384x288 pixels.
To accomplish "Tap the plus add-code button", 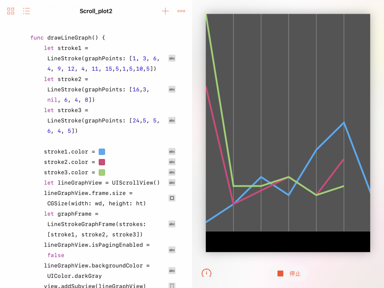I will (x=165, y=11).
